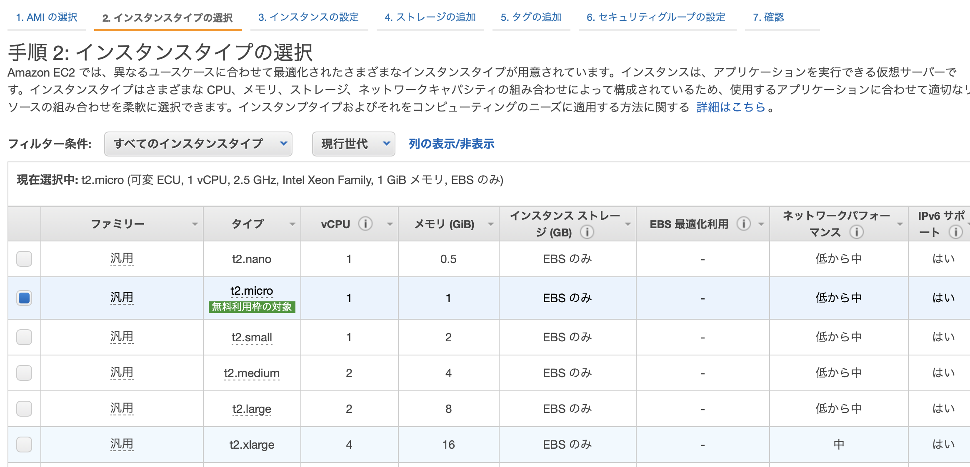Click the t2.medium type name
970x467 pixels.
tap(252, 373)
